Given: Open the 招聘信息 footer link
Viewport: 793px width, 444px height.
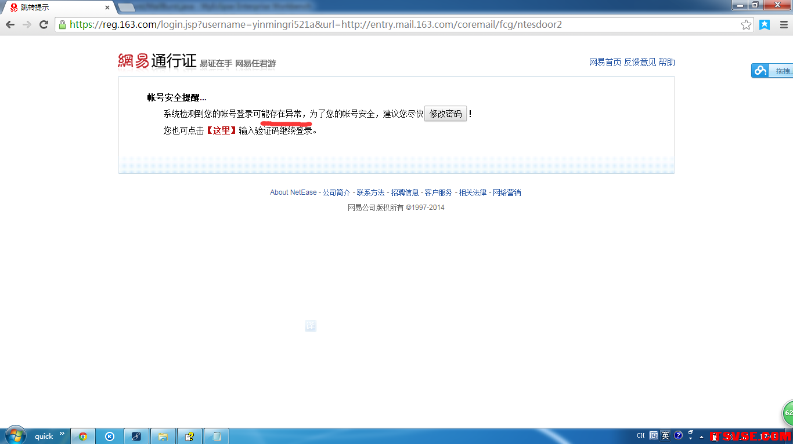Looking at the screenshot, I should point(405,192).
